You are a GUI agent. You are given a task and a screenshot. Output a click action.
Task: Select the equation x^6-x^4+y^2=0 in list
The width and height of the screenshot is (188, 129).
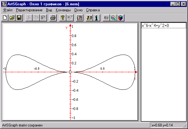pyautogui.click(x=155, y=26)
